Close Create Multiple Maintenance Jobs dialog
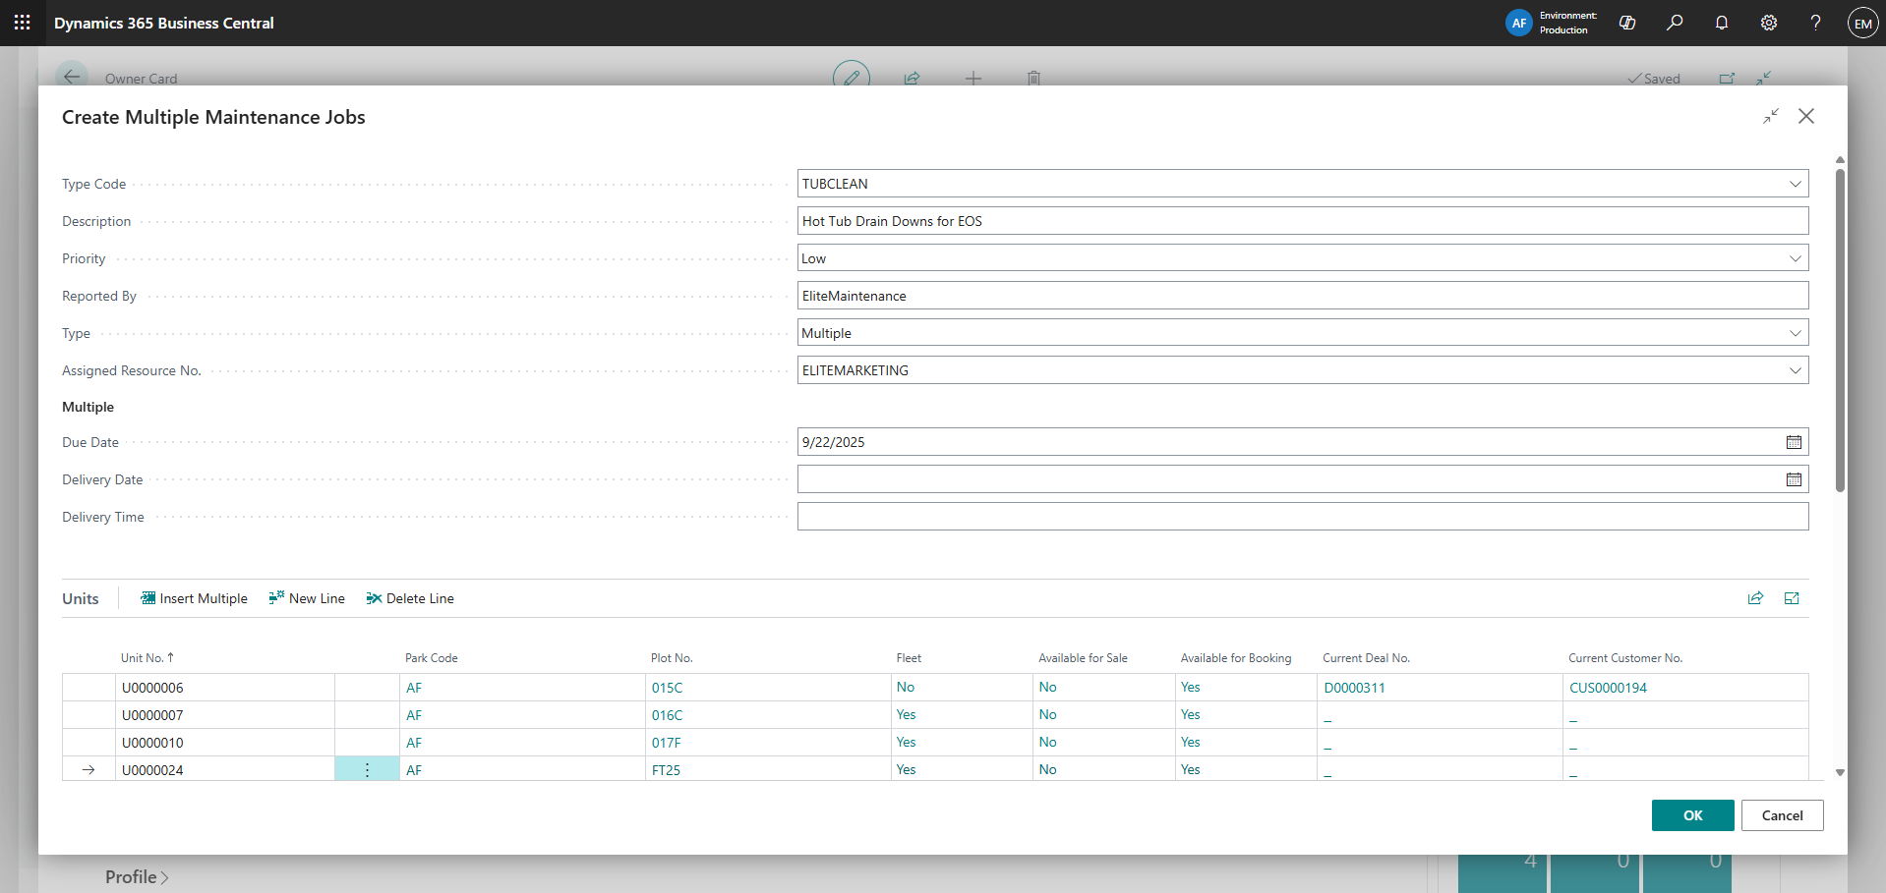Image resolution: width=1886 pixels, height=893 pixels. [1806, 116]
